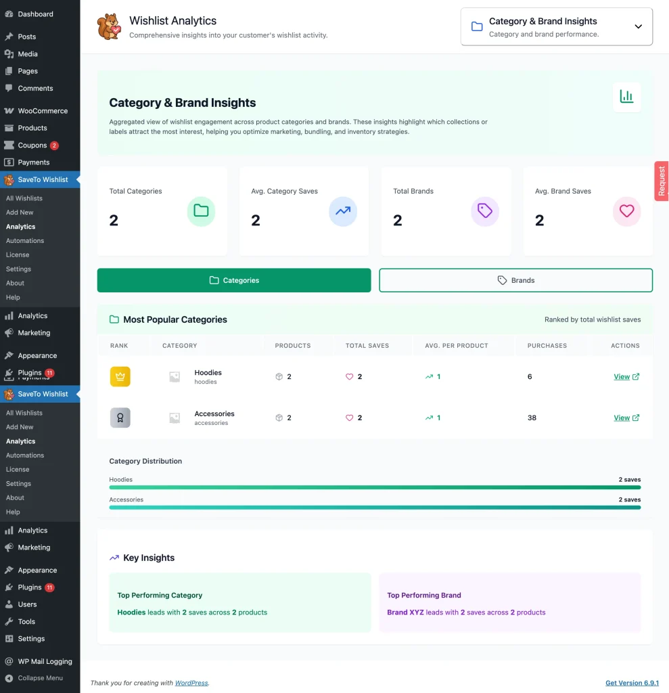This screenshot has height=693, width=669.
Task: Click the silver rank badge for Accessories
Action: pyautogui.click(x=120, y=418)
